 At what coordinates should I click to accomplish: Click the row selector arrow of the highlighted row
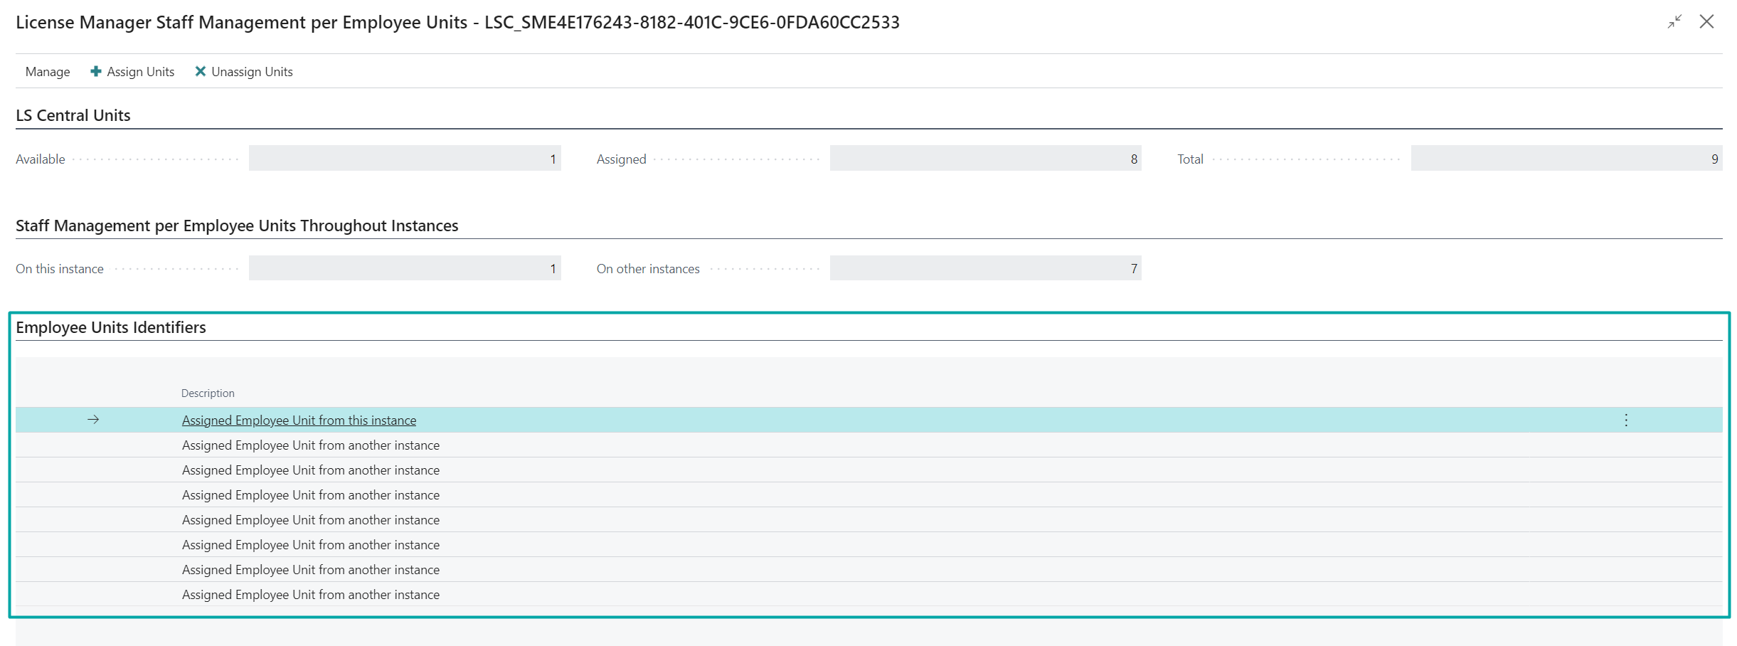pos(93,420)
